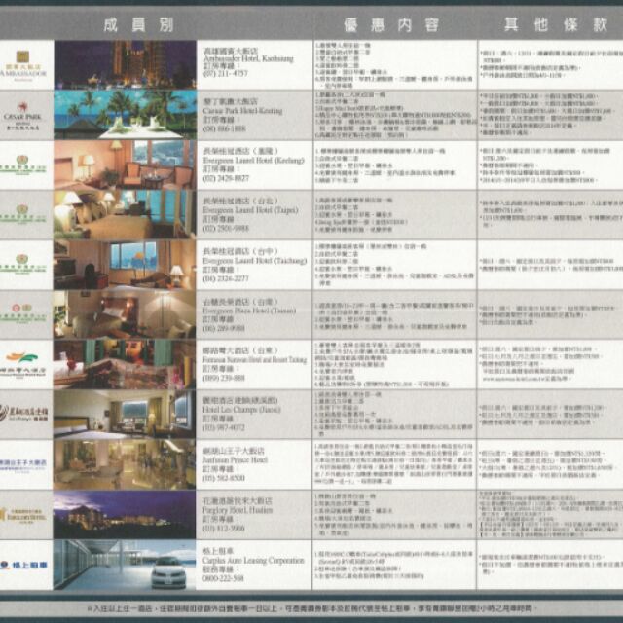623x623 pixels.
Task: Open the Farglory Hotel Hualien night photo
Action: (x=124, y=514)
